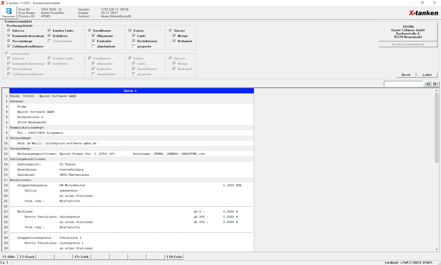Select the 'Nachlass:' line with ab 0
441x265 pixels.
131,212
